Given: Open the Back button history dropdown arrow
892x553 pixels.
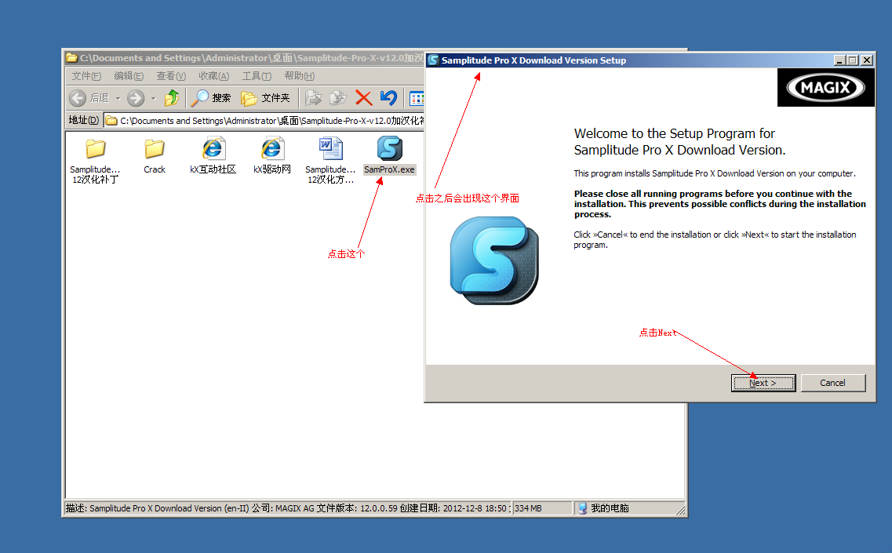Looking at the screenshot, I should tap(118, 98).
